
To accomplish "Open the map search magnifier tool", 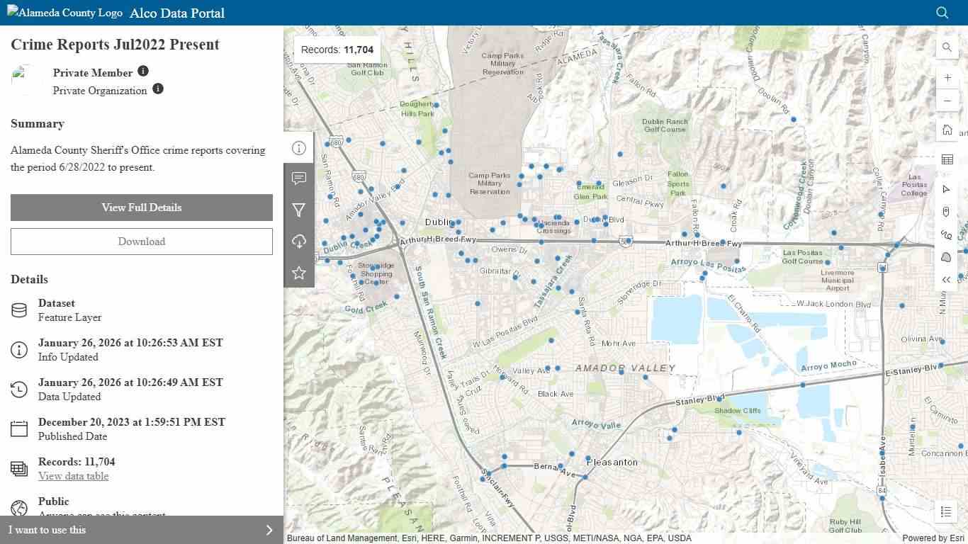I will pos(947,47).
